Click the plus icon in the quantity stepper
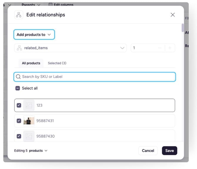This screenshot has height=169, width=197. (x=170, y=48)
